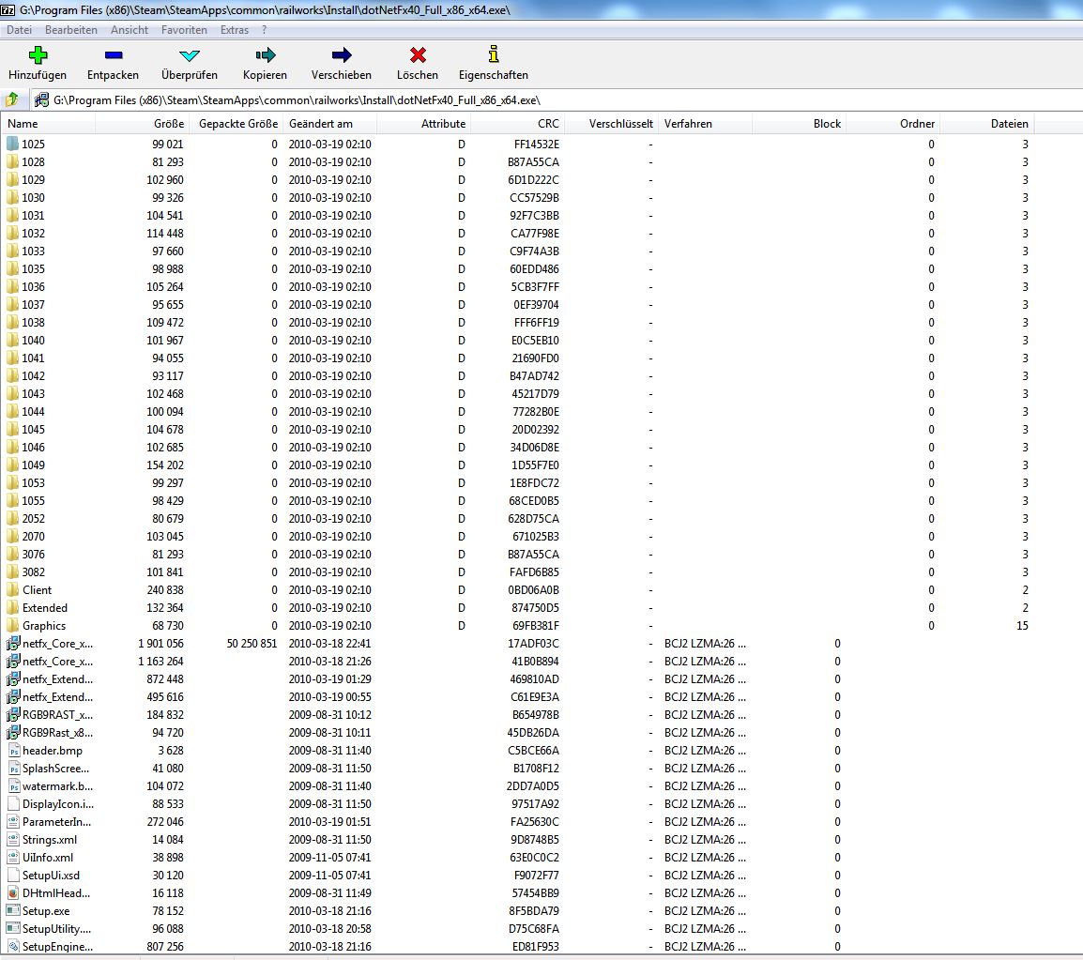
Task: Open the Datei menu
Action: (20, 30)
